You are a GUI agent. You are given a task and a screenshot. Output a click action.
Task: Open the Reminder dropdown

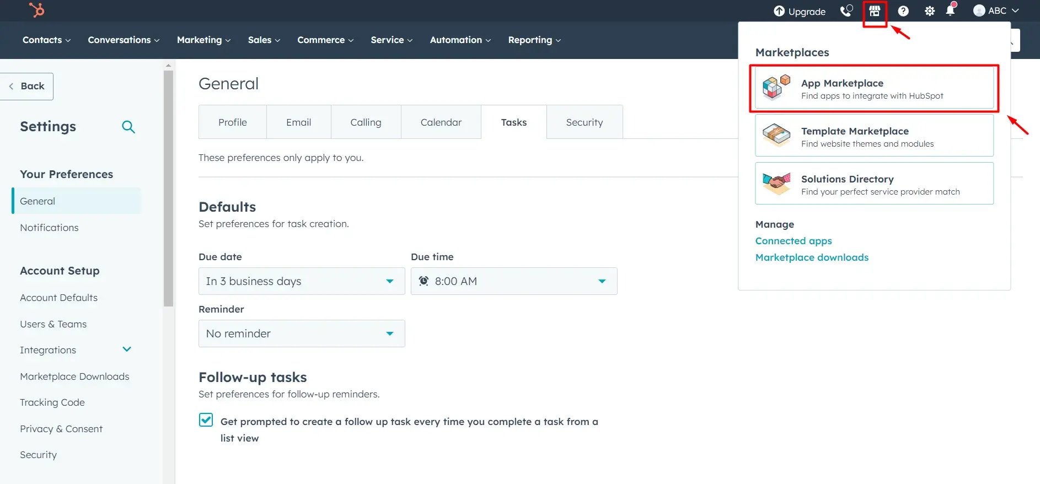(x=302, y=334)
